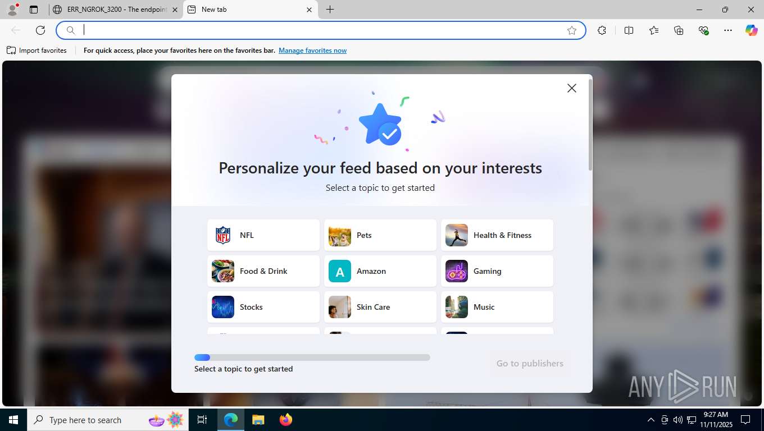Viewport: 764px width, 431px height.
Task: Select the Gaming topic tile
Action: 497,271
